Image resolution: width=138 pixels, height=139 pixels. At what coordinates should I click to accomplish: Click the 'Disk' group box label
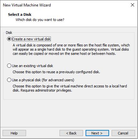click(9, 33)
